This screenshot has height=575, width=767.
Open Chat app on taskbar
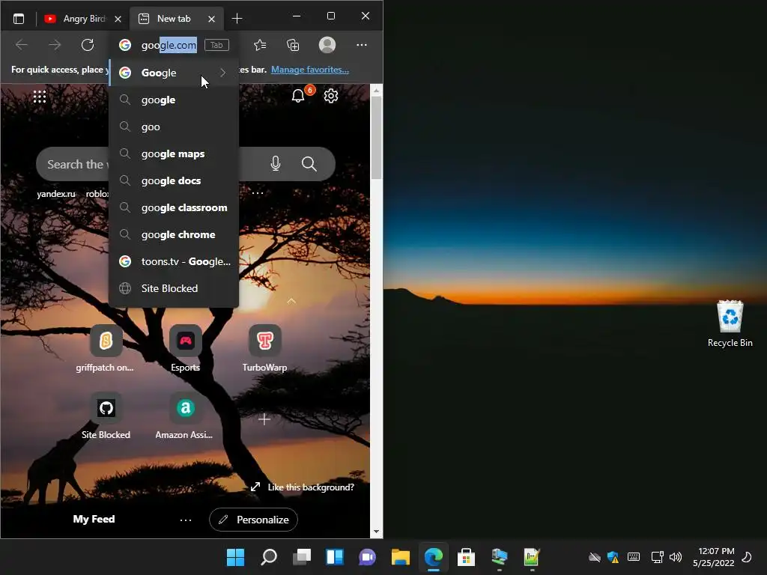click(x=367, y=557)
